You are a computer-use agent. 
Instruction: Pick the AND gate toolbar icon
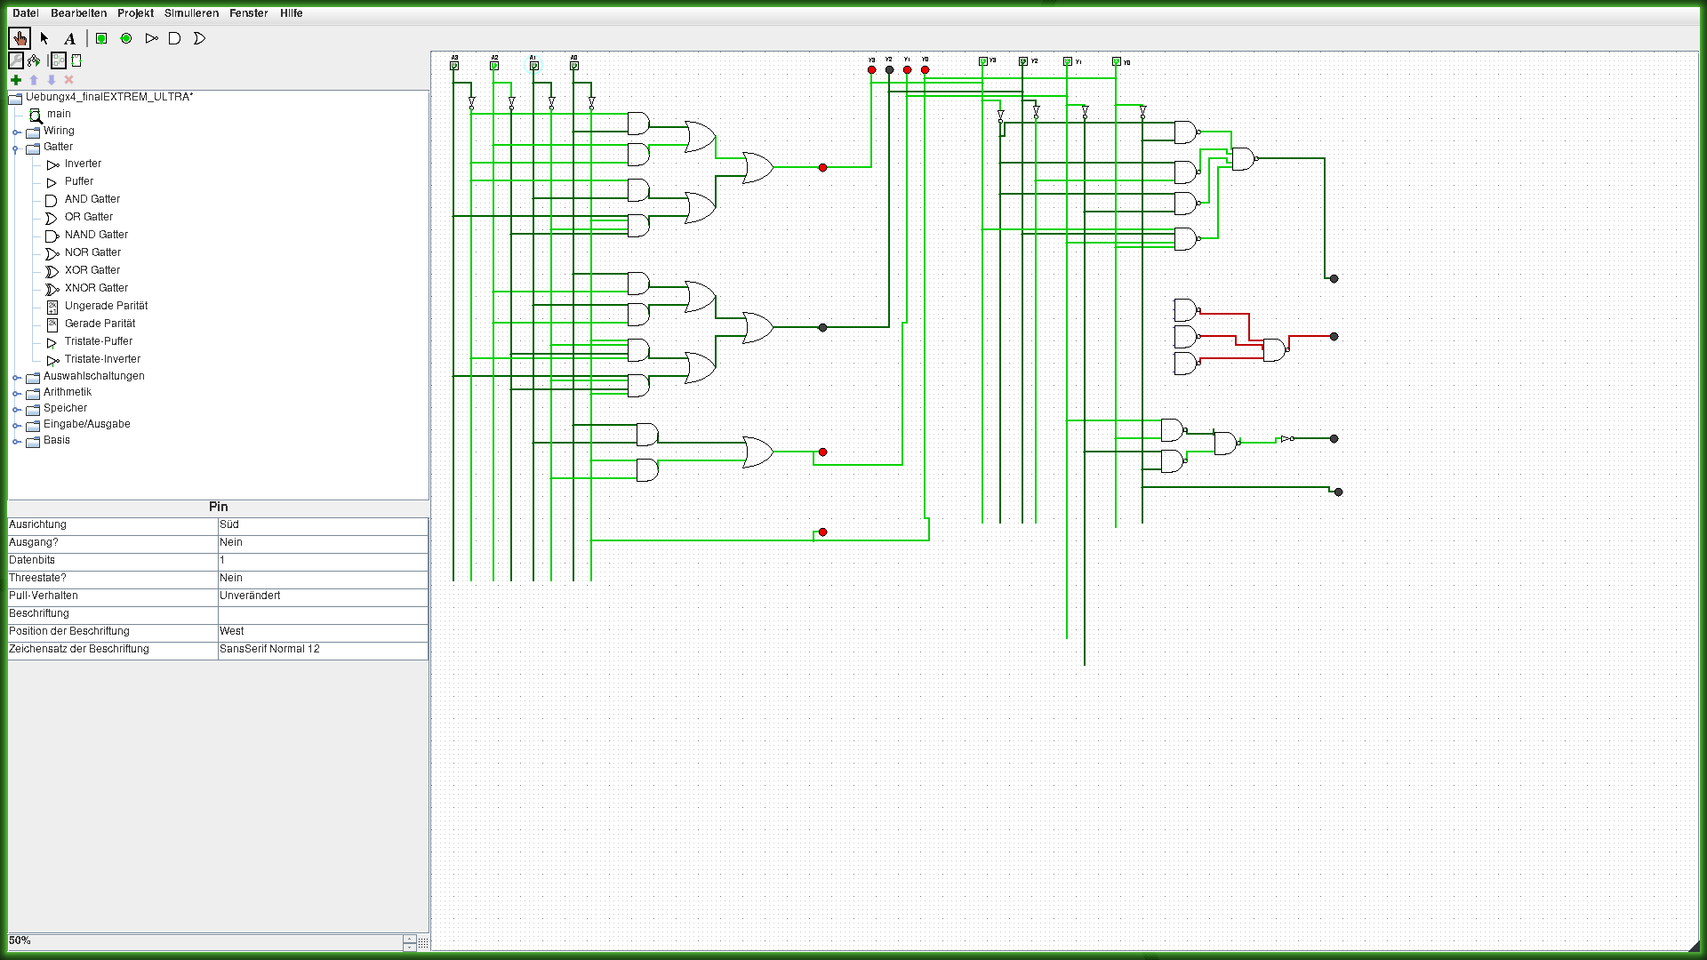(175, 38)
